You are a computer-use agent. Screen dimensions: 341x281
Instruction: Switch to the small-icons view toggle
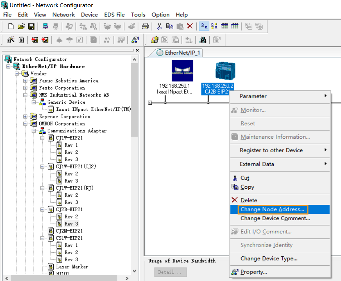click(x=214, y=26)
